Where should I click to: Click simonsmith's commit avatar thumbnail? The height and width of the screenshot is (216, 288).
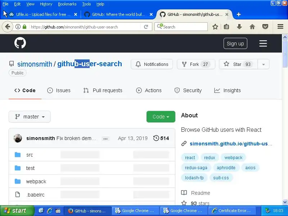[x=18, y=138]
